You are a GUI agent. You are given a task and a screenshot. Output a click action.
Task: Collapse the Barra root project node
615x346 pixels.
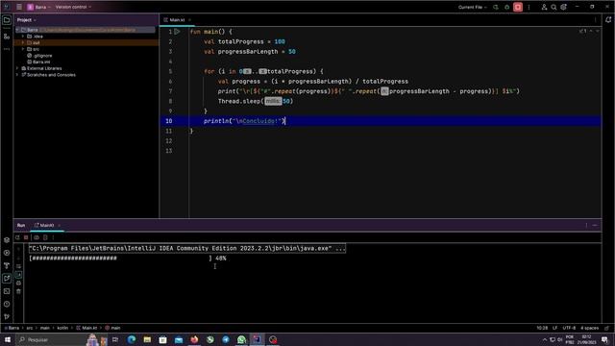tap(17, 30)
